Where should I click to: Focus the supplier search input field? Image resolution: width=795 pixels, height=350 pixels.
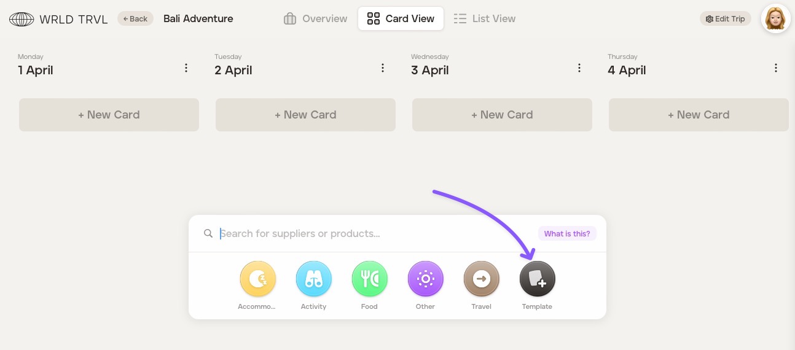coord(369,234)
